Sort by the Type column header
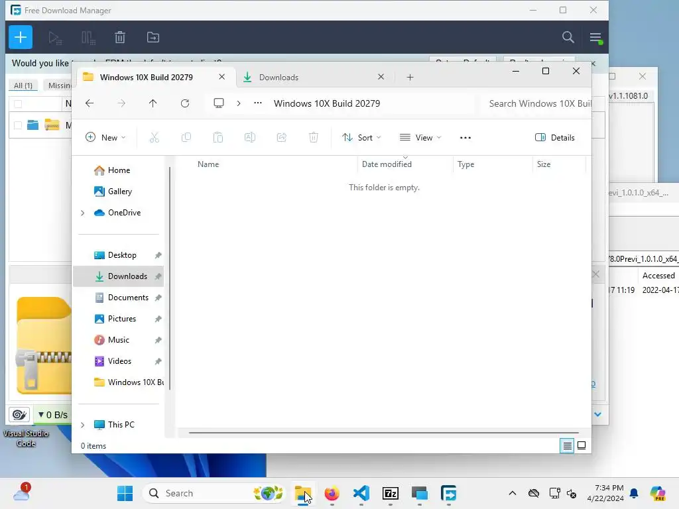Screen dimensions: 679x509 pos(466,164)
